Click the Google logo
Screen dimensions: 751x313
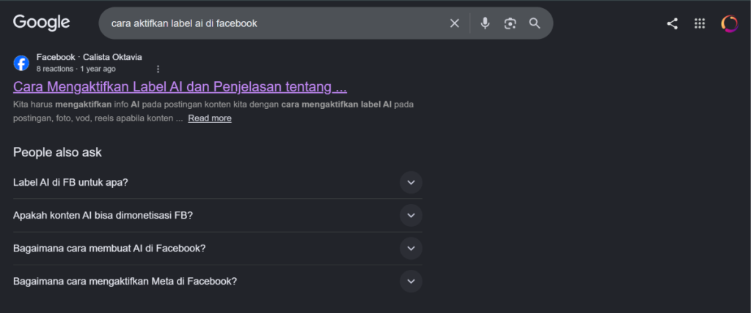point(41,23)
